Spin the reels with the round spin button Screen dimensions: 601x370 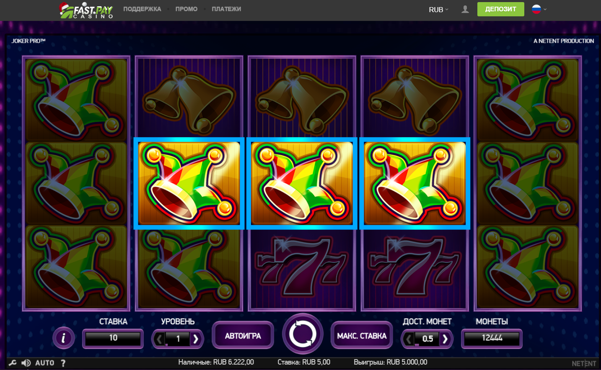(303, 334)
